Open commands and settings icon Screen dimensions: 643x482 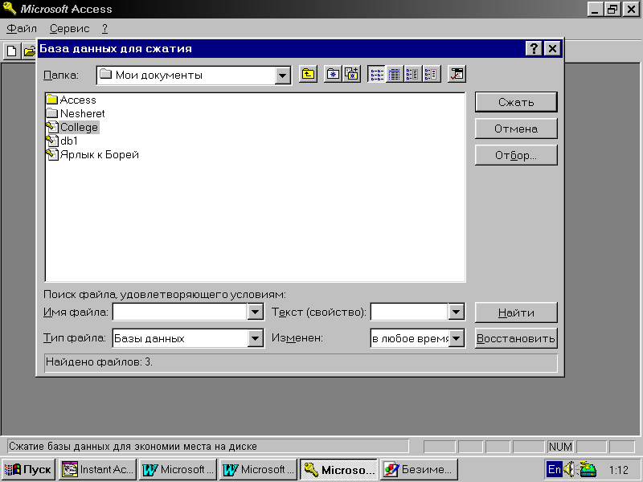coord(457,74)
